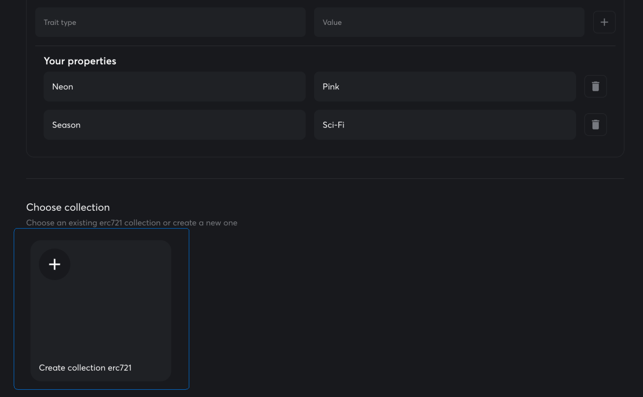The width and height of the screenshot is (643, 397).
Task: Click the word Pink in properties
Action: (331, 87)
